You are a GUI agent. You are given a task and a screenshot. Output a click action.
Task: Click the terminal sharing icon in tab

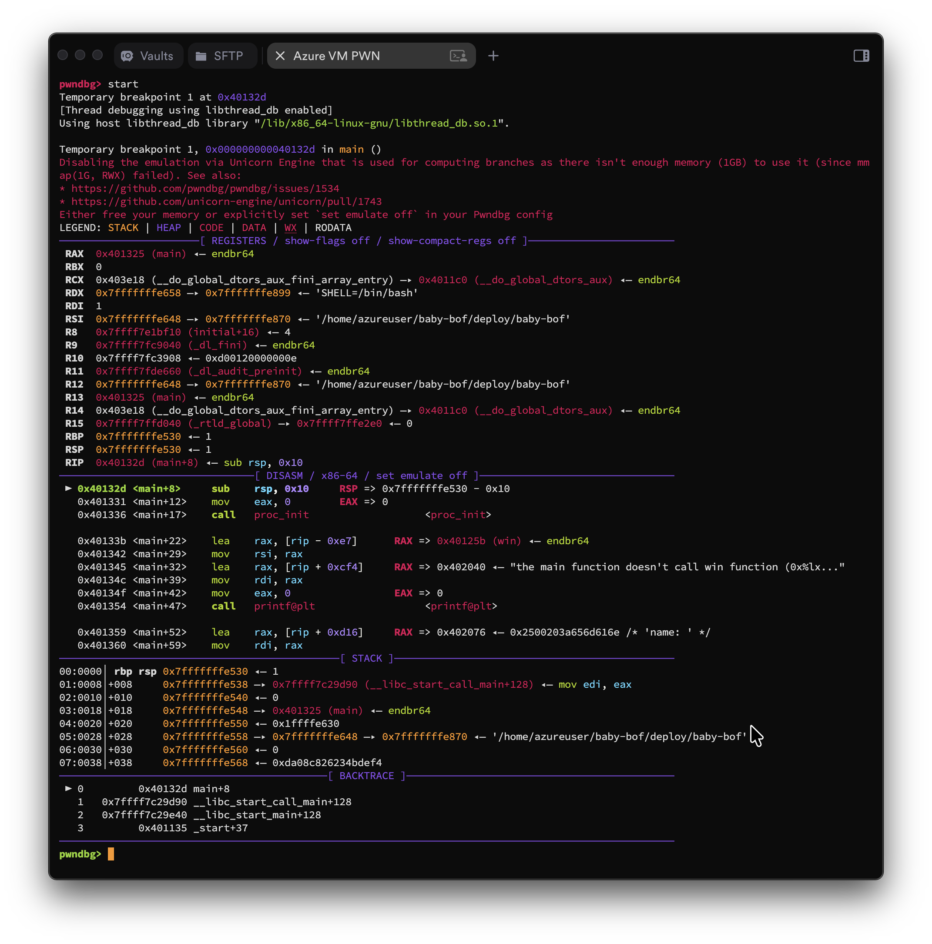pyautogui.click(x=458, y=56)
